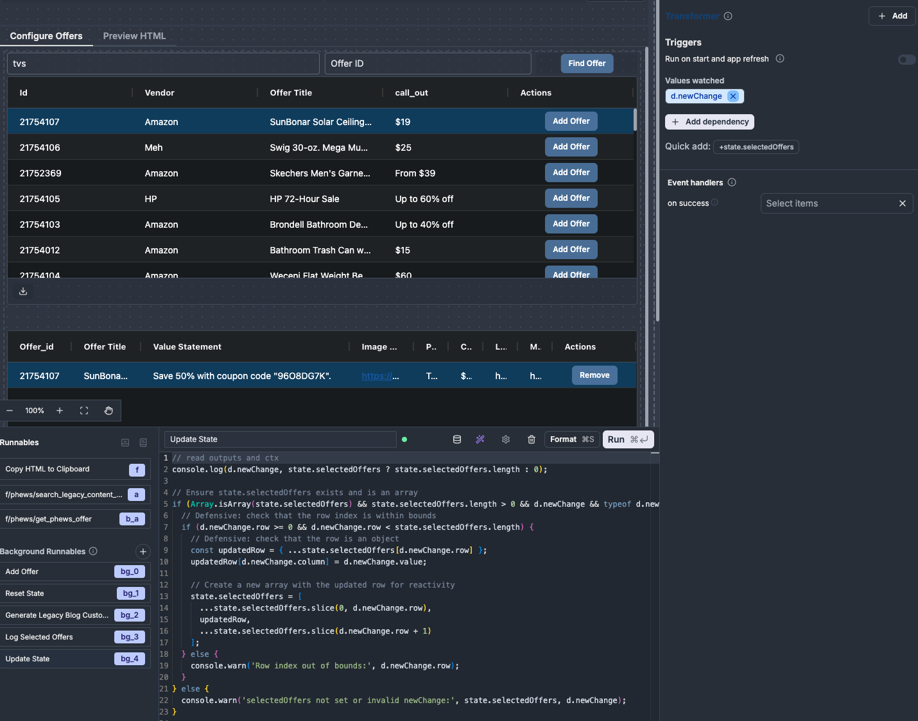
Task: Select the hand pan tool
Action: [108, 411]
